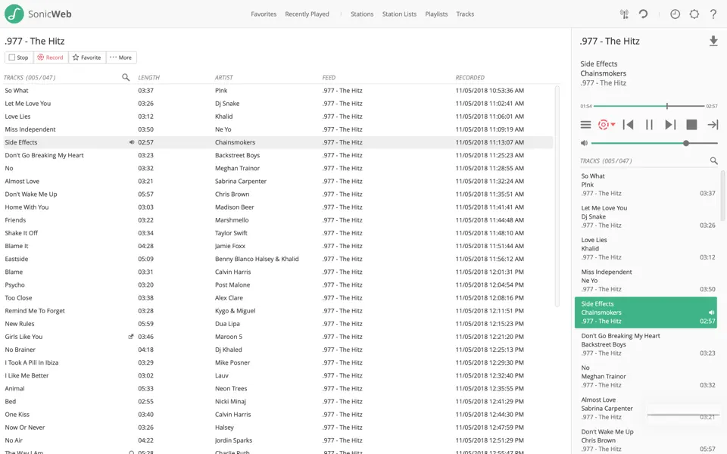The height and width of the screenshot is (454, 727).
Task: Click the magnifier in the player tracks panel
Action: 713,161
